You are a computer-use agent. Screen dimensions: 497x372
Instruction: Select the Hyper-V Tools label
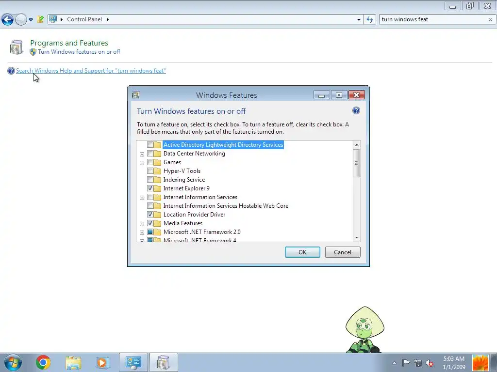pyautogui.click(x=182, y=171)
